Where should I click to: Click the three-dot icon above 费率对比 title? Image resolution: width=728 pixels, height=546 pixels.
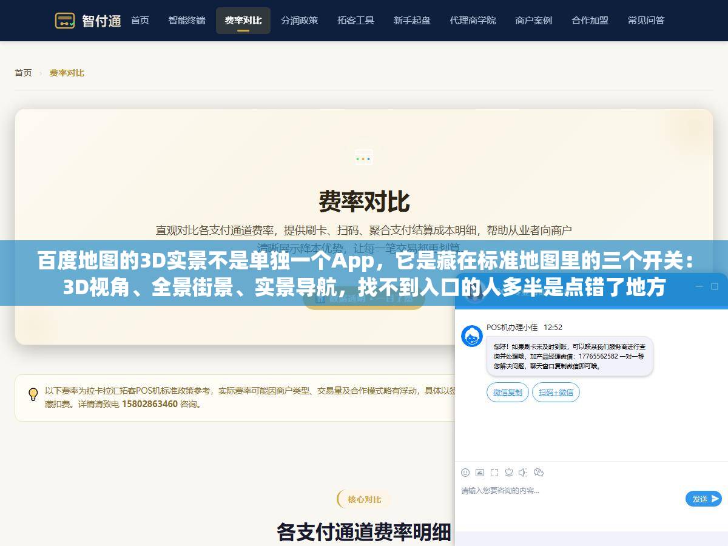tap(363, 158)
